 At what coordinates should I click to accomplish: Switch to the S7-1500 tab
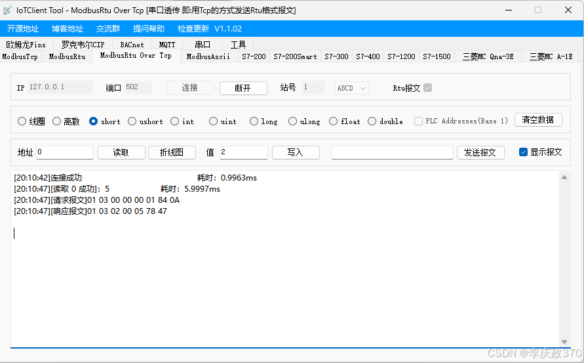pyautogui.click(x=437, y=56)
